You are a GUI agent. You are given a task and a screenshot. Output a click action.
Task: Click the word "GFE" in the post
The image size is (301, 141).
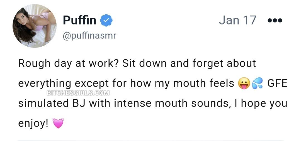[x=277, y=83]
